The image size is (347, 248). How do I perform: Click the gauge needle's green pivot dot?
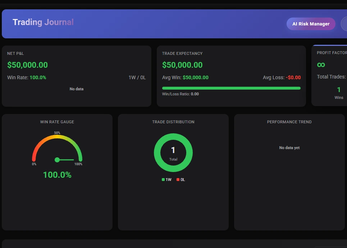[57, 160]
